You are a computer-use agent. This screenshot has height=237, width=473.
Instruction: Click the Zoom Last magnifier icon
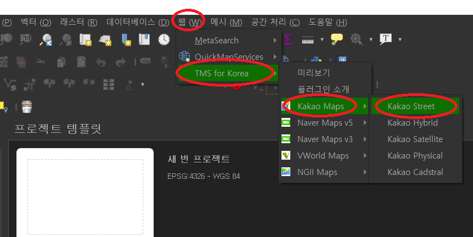pyautogui.click(x=46, y=39)
